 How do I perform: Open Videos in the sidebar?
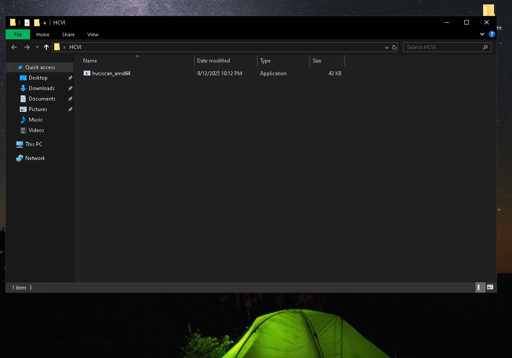point(36,130)
